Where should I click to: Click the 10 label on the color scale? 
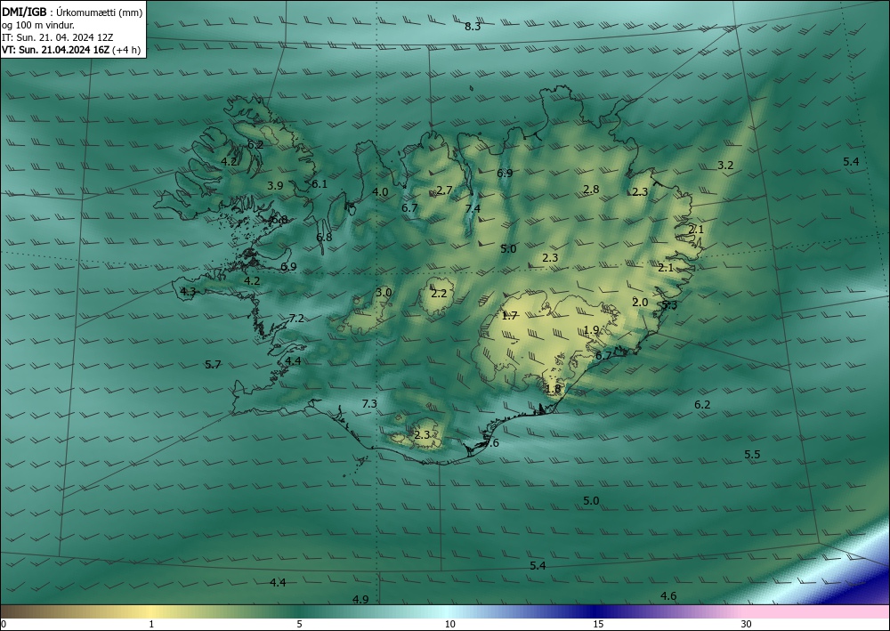449,624
